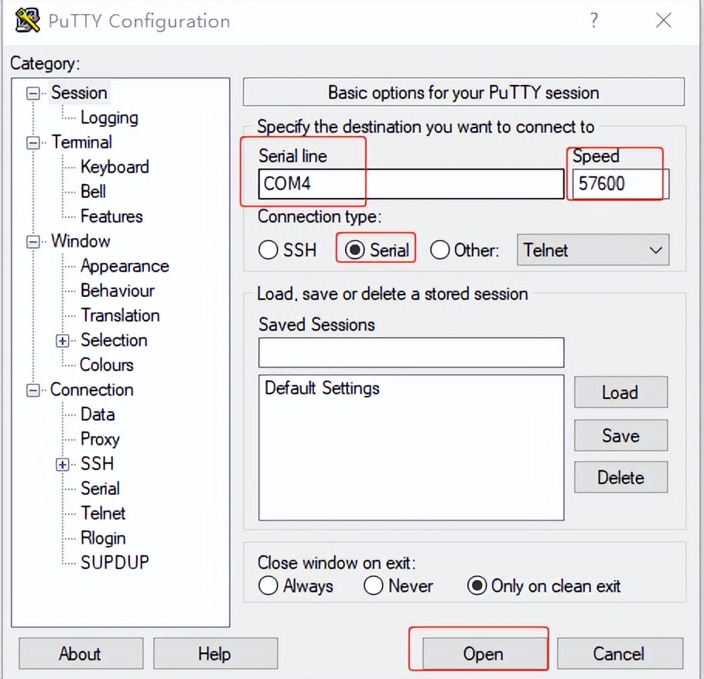Image resolution: width=704 pixels, height=679 pixels.
Task: Click the question mark help icon
Action: click(x=593, y=21)
